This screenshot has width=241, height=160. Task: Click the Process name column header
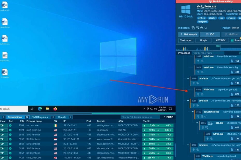34,121
